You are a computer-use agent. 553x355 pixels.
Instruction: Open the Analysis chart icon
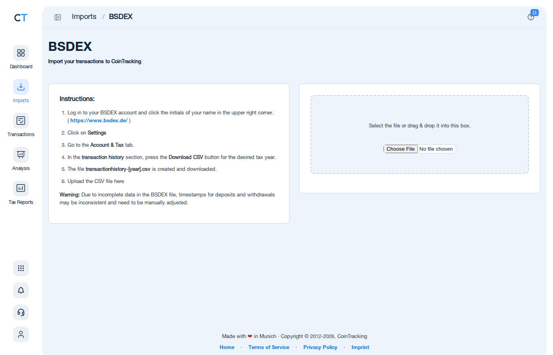coord(21,155)
